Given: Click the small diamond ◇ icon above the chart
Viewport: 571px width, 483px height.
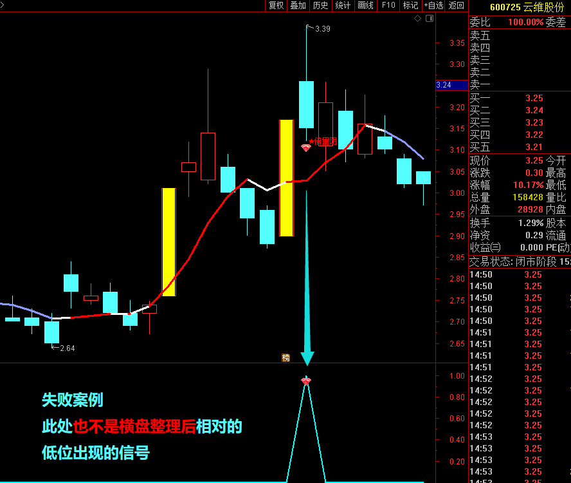Looking at the screenshot, I should pyautogui.click(x=417, y=19).
